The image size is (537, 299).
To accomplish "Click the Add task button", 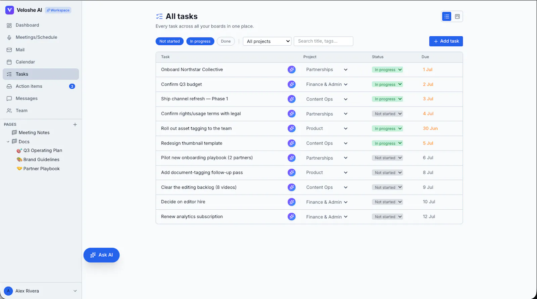I will 446,41.
